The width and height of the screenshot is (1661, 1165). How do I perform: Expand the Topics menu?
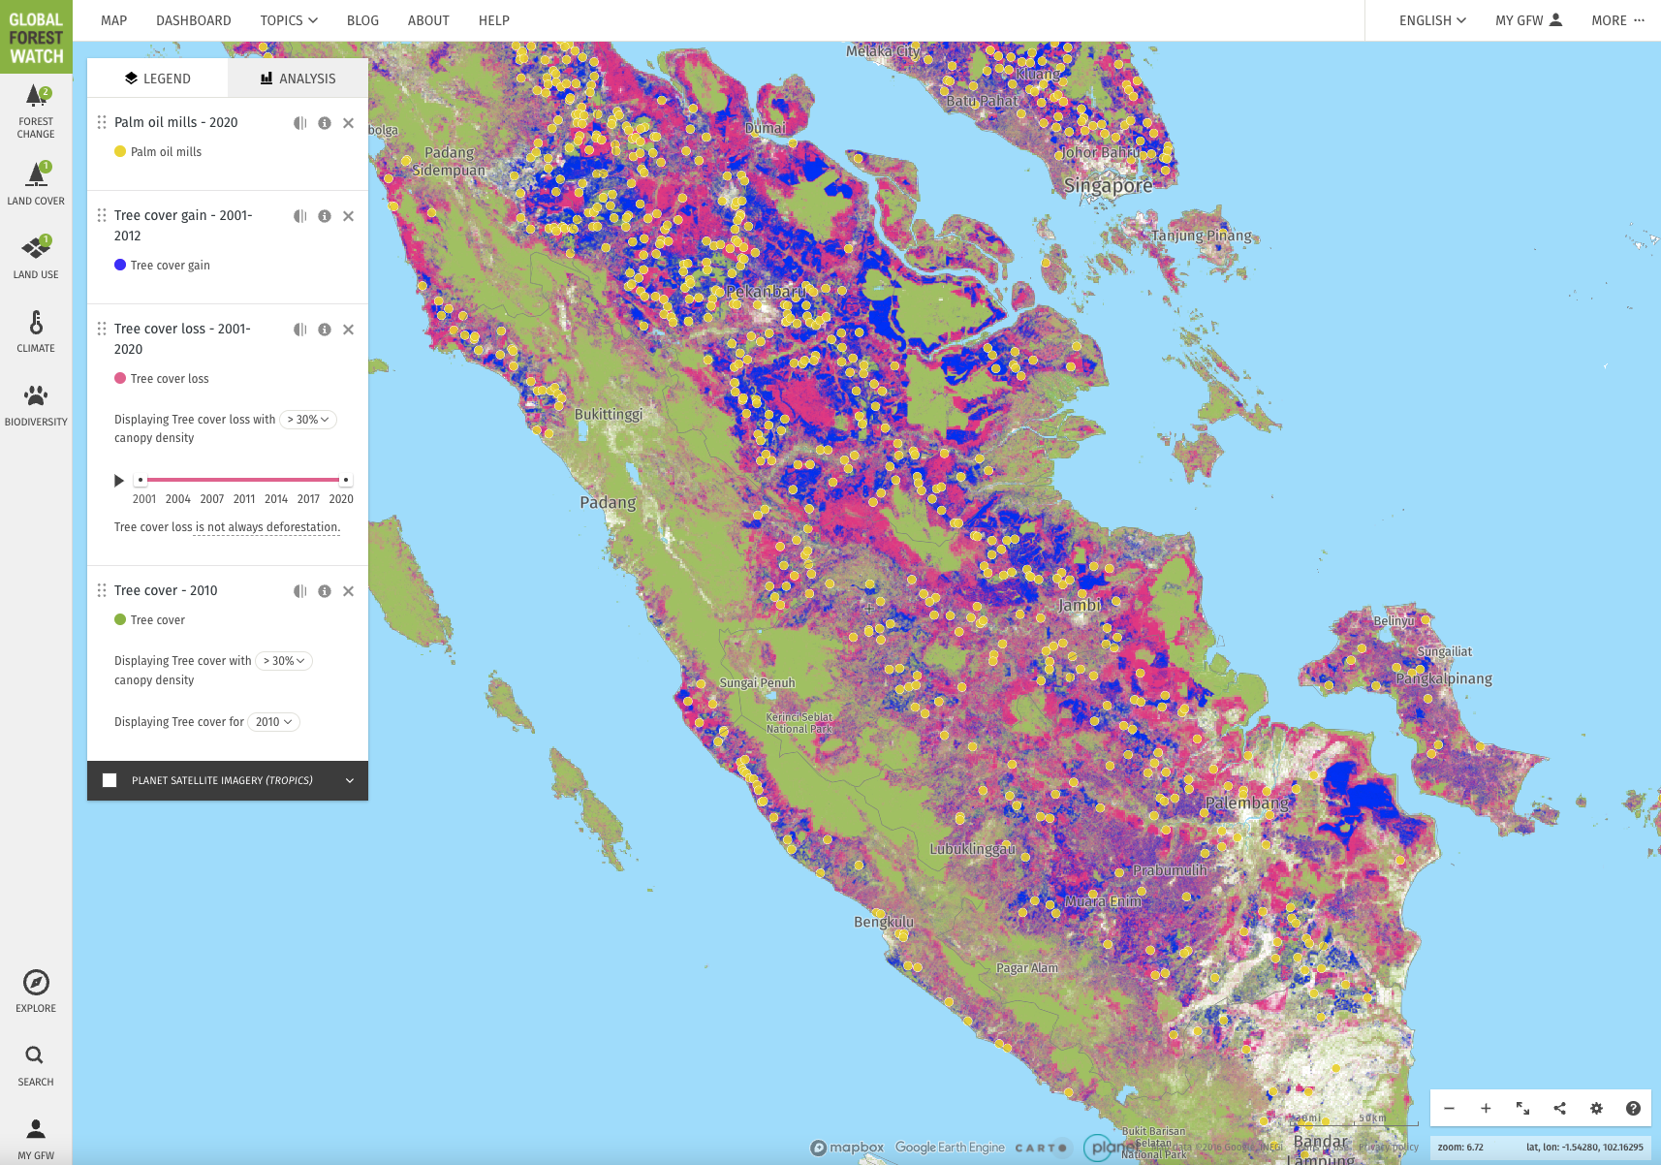tap(288, 20)
